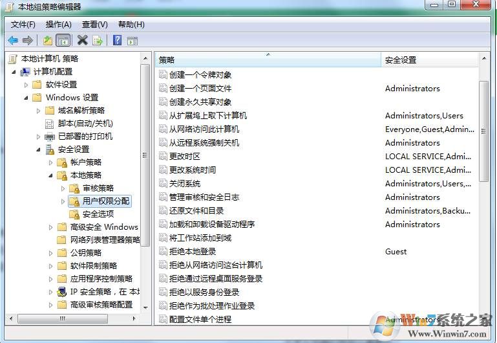
Task: Collapse the Windows 设置 tree node
Action: click(26, 98)
